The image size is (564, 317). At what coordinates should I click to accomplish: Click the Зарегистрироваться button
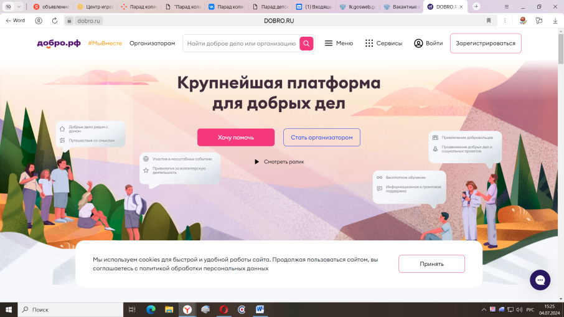[486, 43]
